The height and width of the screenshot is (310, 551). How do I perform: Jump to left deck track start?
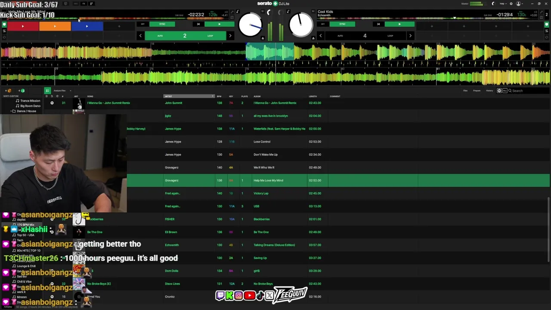click(198, 24)
